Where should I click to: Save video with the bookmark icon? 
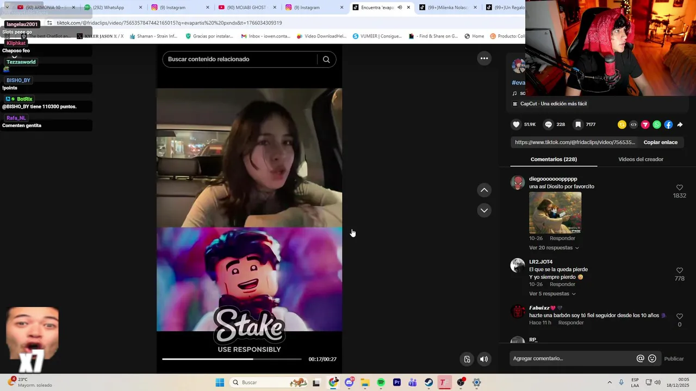click(578, 124)
